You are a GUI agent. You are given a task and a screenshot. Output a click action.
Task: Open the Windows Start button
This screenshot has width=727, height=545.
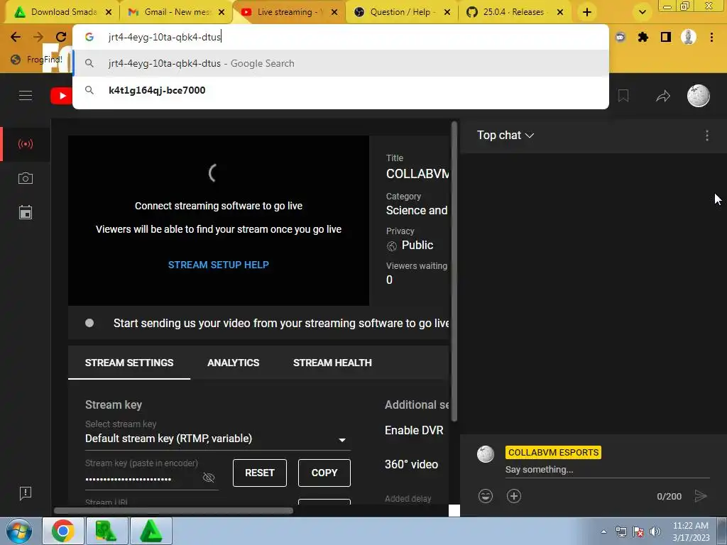point(18,531)
